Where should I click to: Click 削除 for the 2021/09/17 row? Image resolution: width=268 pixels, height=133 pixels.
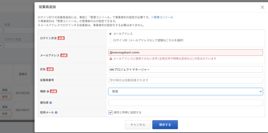pyautogui.click(x=5, y=114)
